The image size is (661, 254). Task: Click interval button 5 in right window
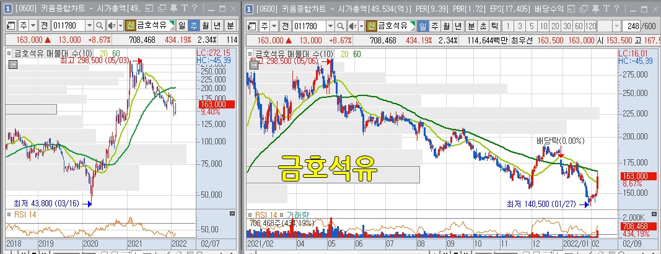(x=532, y=26)
